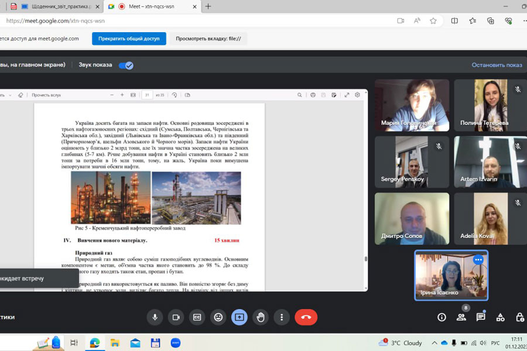Raise hand in the meeting

(x=261, y=317)
